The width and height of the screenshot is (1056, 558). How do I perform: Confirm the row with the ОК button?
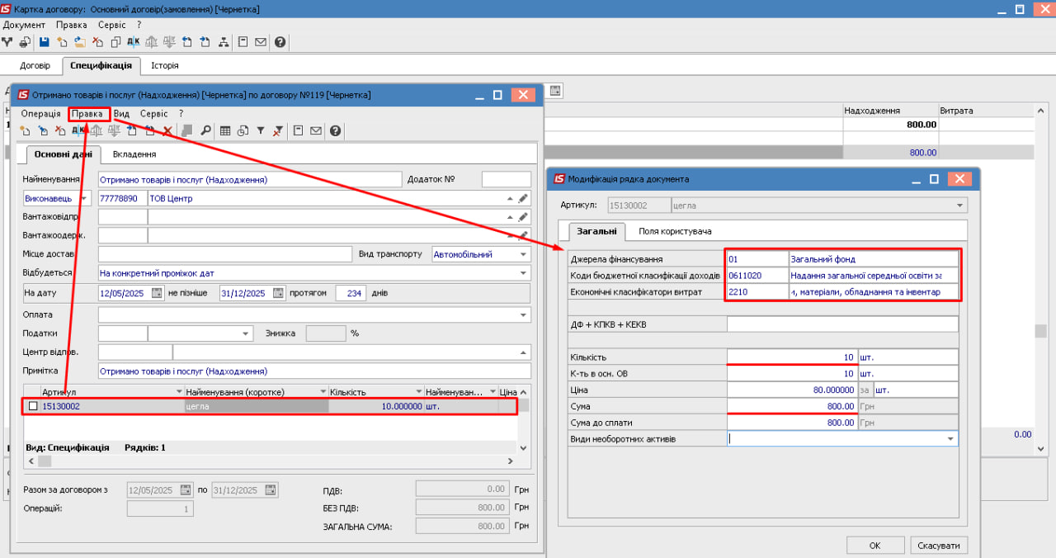875,546
